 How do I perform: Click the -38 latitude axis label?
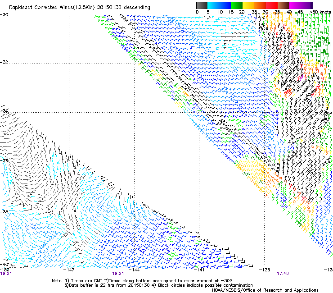pyautogui.click(x=4, y=211)
